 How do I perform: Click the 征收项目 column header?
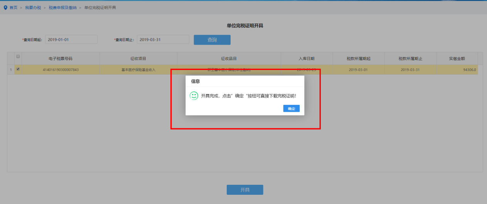(138, 58)
